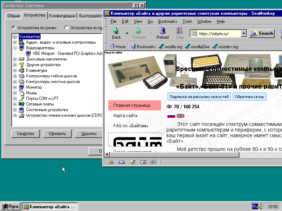
Task: Select the Клавиатура device category
Action: [x=37, y=70]
